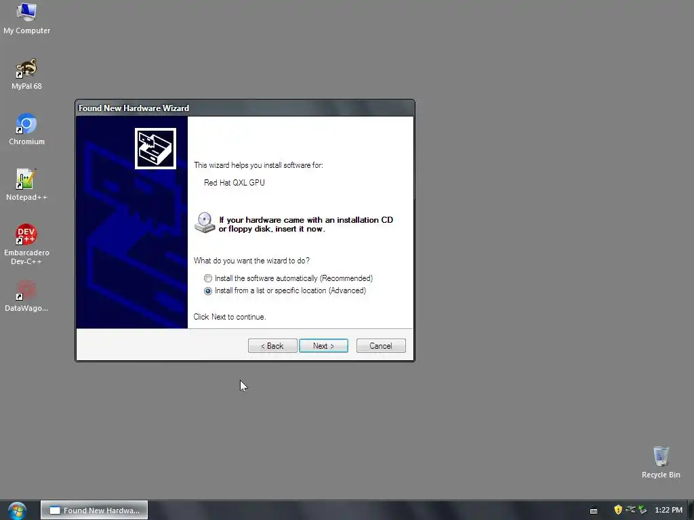Continue the wizard with Next
This screenshot has width=694, height=520.
click(323, 346)
